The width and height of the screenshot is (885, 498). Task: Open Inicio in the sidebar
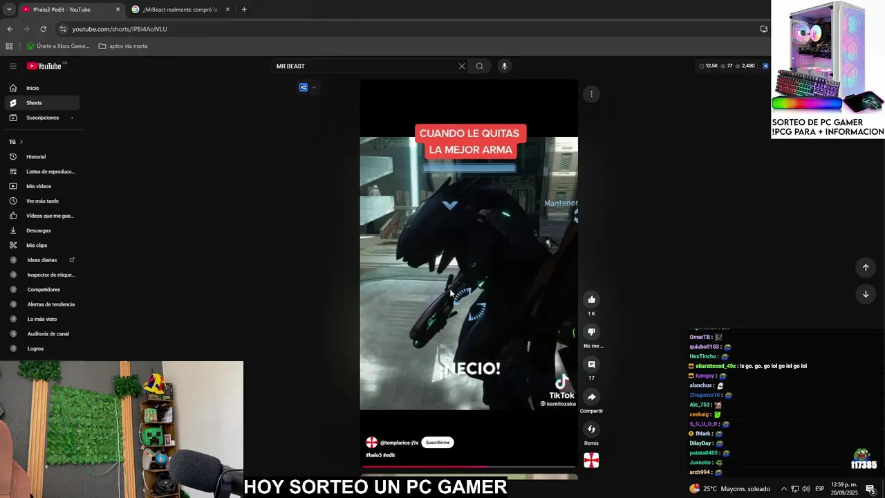click(x=42, y=88)
